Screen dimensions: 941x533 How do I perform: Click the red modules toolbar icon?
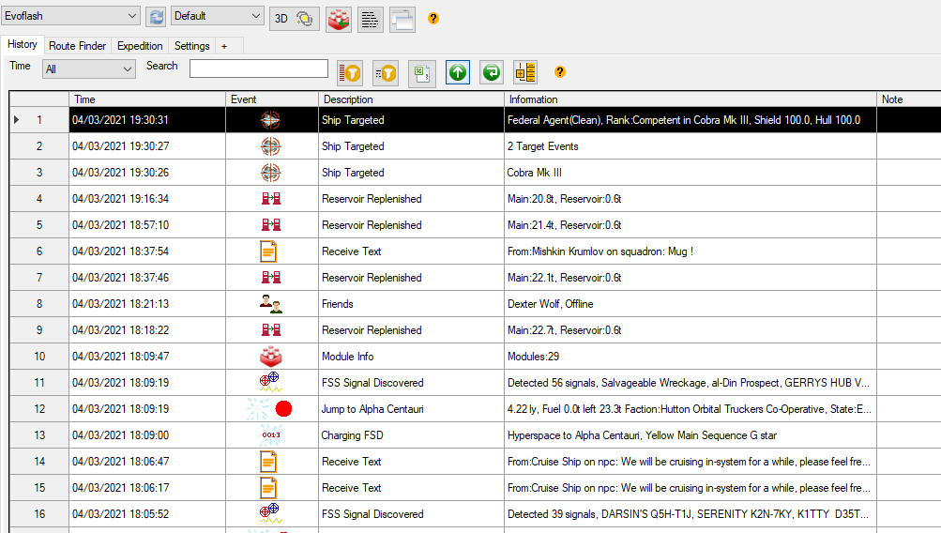(x=339, y=20)
